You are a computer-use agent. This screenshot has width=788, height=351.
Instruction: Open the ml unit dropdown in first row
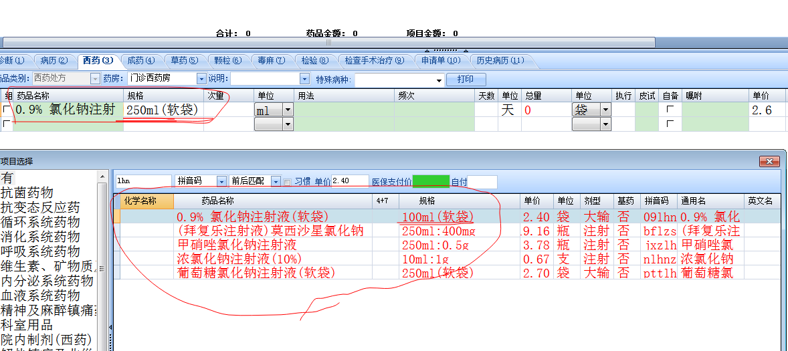pyautogui.click(x=288, y=110)
